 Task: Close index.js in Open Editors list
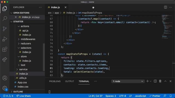tap(16, 17)
